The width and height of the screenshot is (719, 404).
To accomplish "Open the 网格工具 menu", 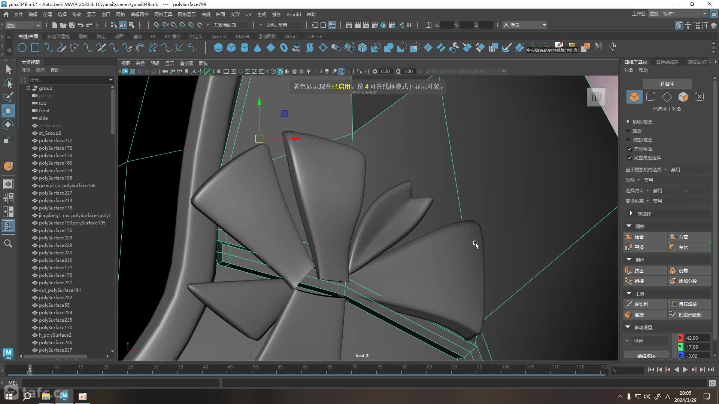I will [163, 14].
